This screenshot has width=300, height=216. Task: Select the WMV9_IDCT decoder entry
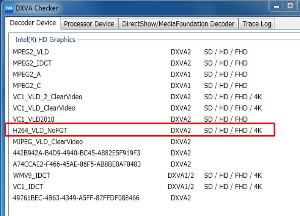click(x=31, y=175)
